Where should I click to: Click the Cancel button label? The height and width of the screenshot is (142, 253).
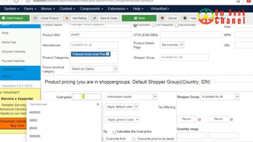(x=172, y=18)
